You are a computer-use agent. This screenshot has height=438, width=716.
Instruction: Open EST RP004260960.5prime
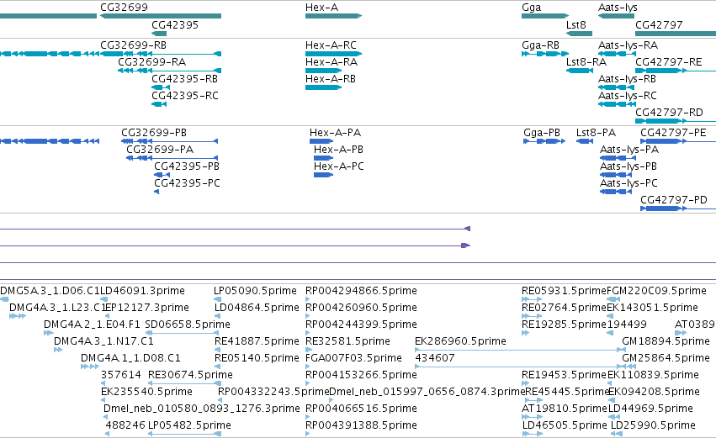point(361,308)
